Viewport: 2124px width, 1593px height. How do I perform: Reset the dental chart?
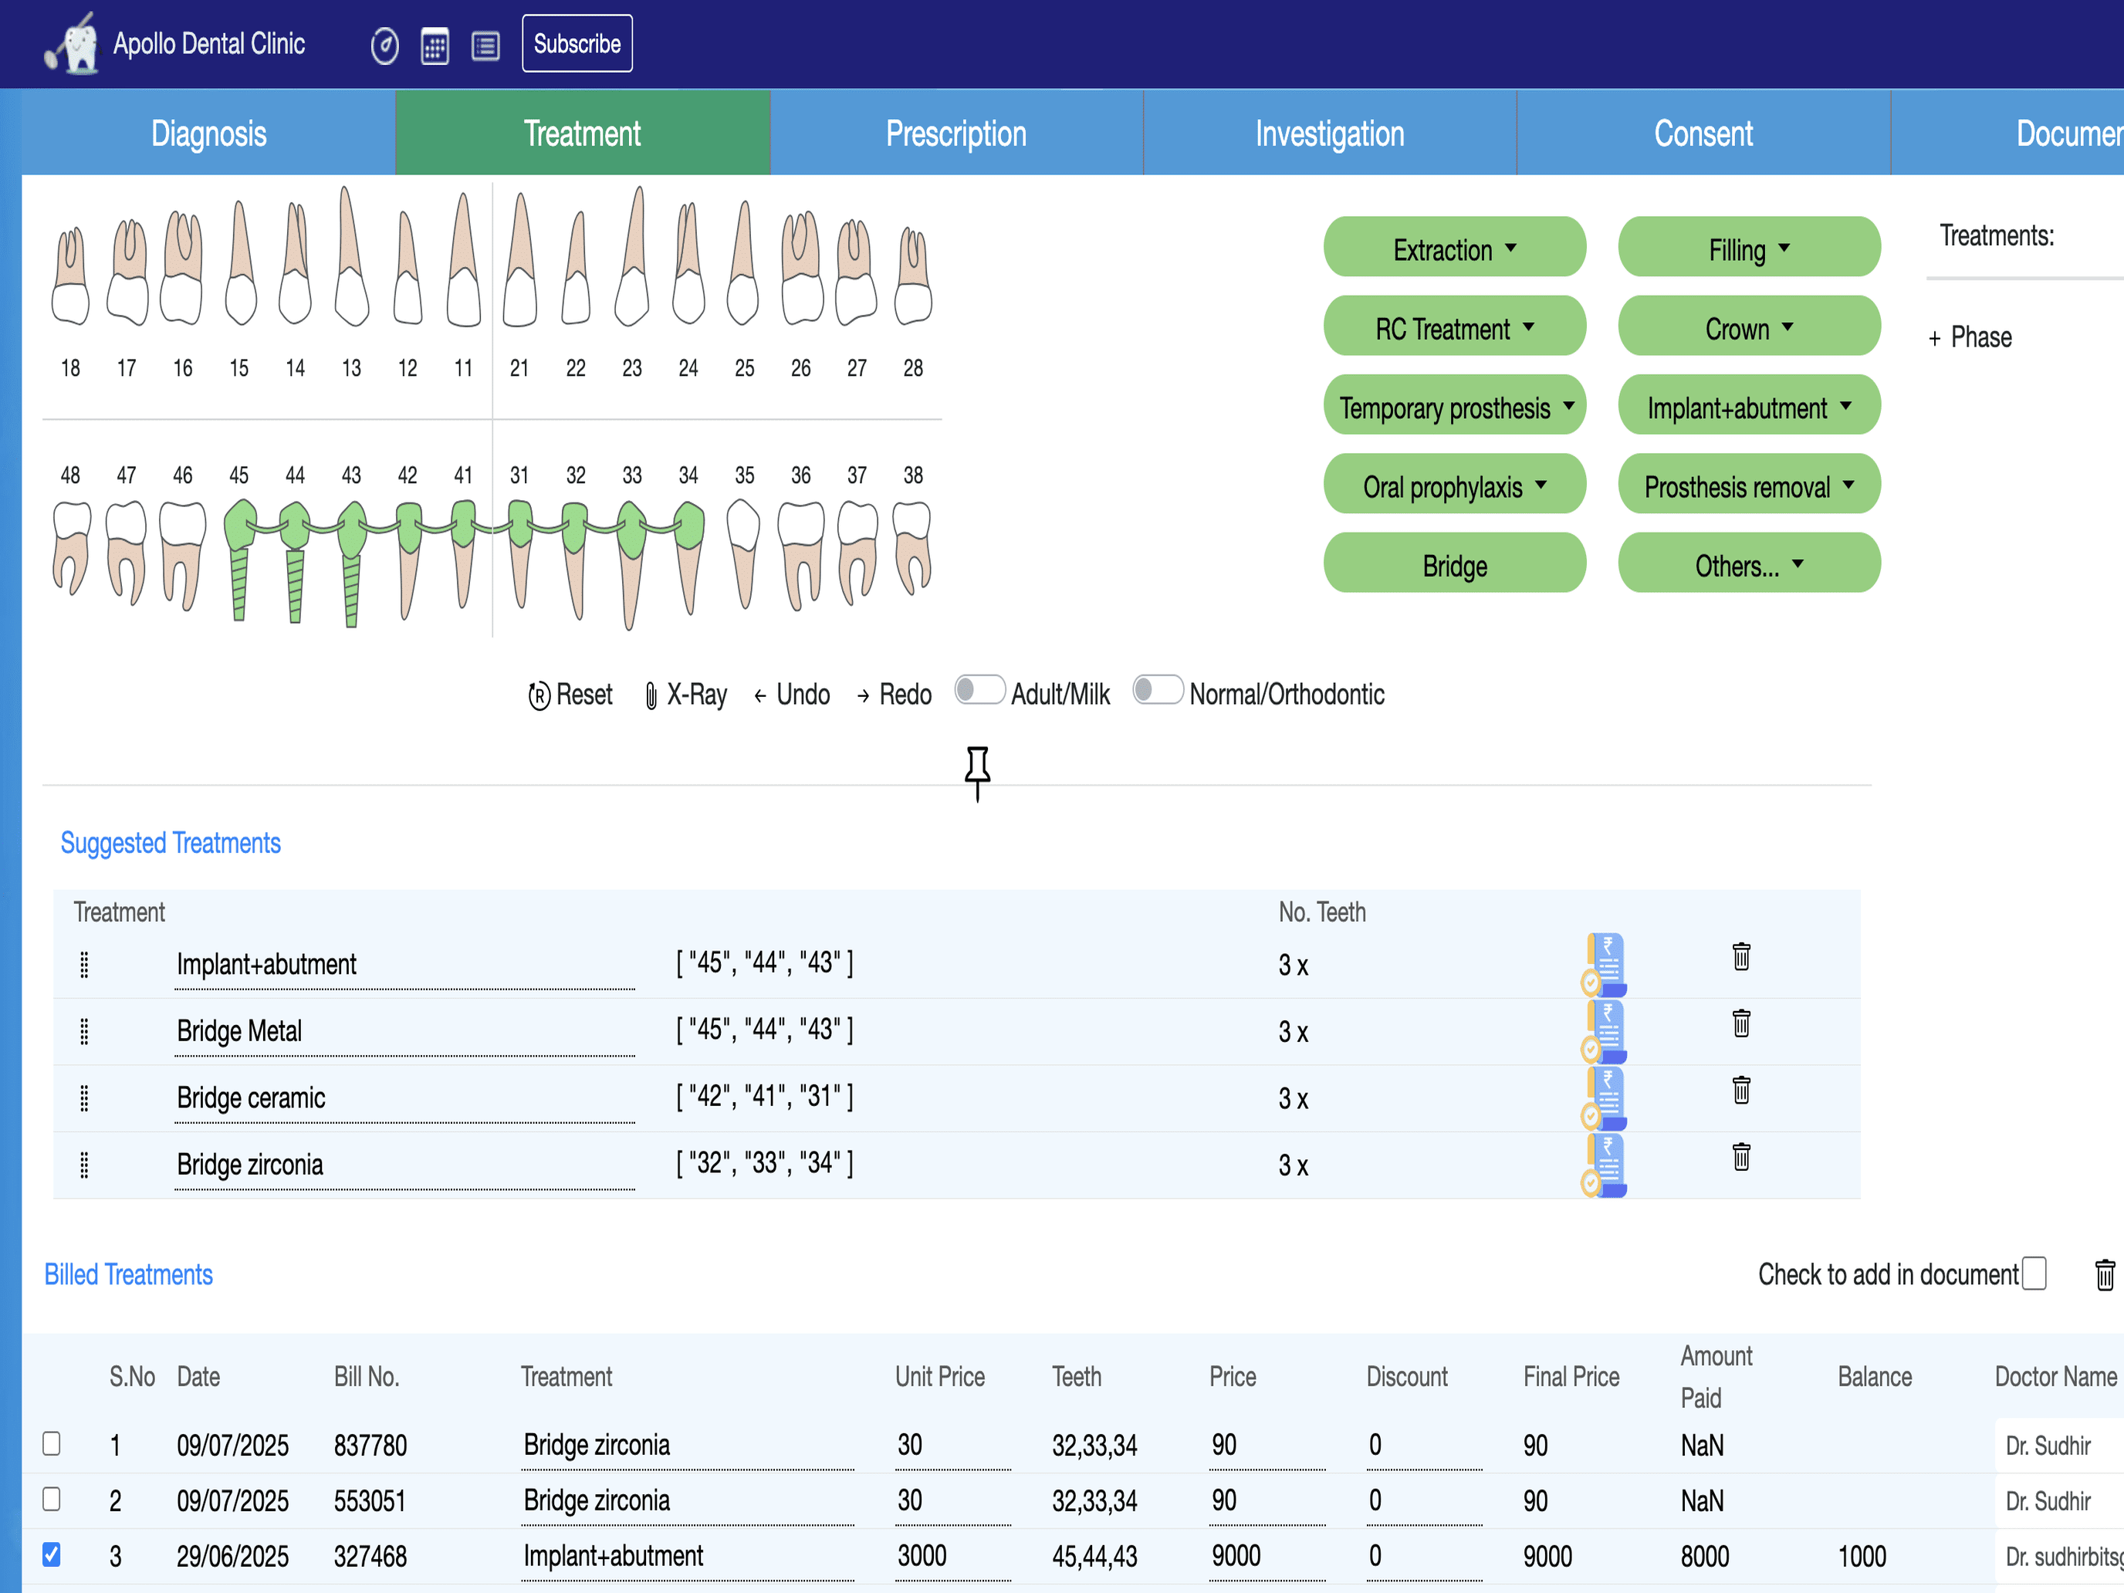click(x=570, y=695)
